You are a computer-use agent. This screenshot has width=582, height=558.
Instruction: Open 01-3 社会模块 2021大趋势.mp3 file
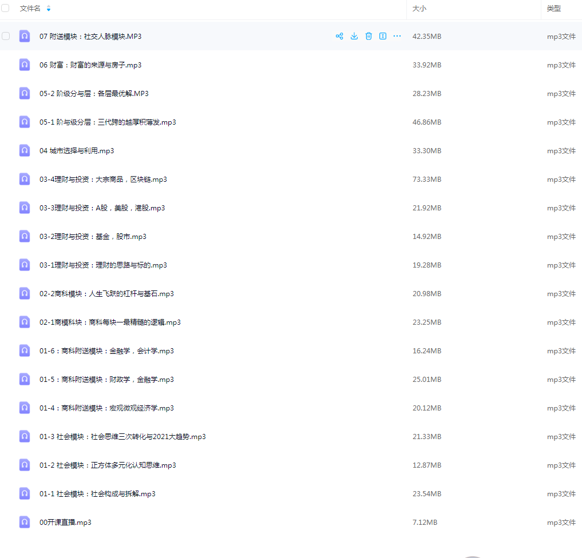(x=122, y=436)
